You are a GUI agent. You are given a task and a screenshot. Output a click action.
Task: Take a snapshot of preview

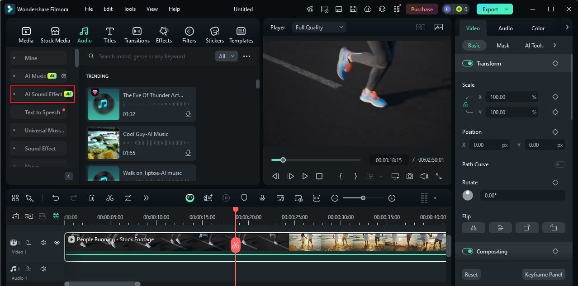pyautogui.click(x=409, y=176)
